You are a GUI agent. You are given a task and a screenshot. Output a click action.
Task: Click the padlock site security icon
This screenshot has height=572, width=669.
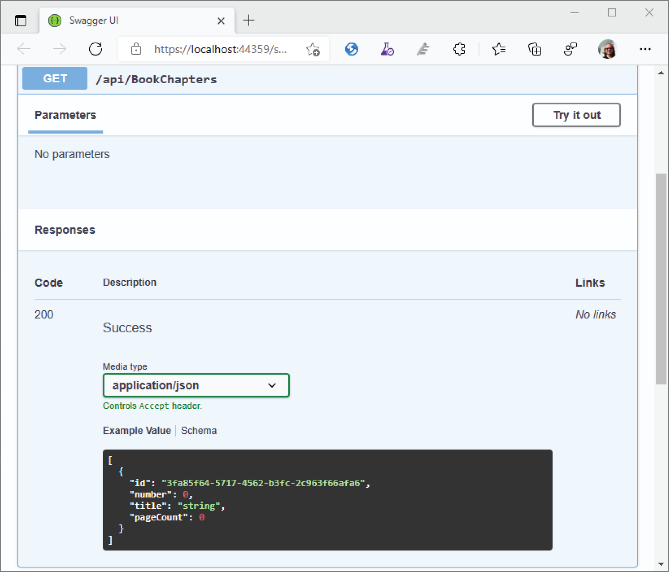pos(136,49)
